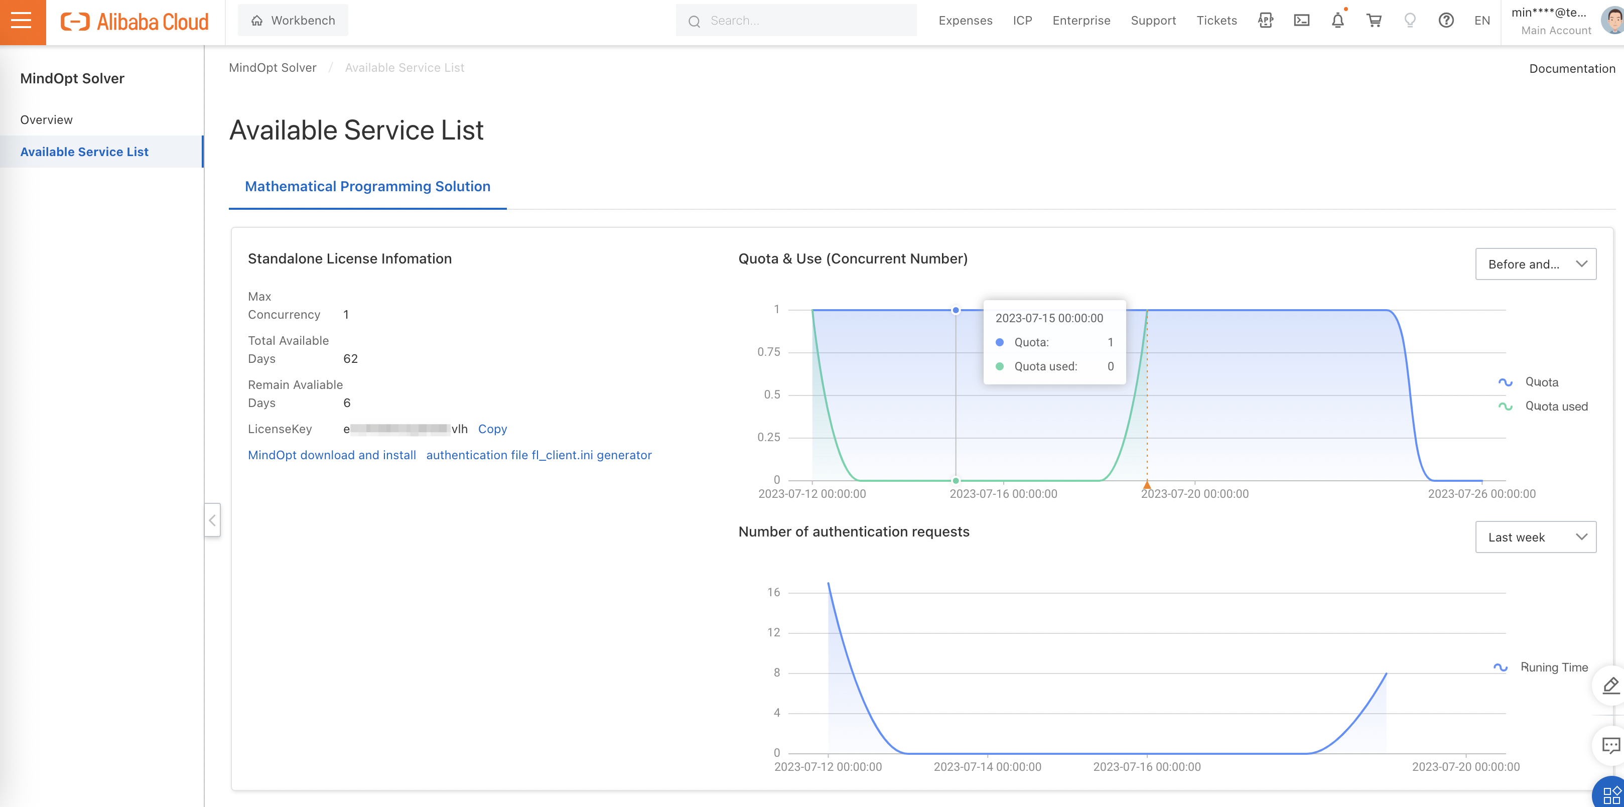Go to Overview in sidebar
Screen dimensions: 1624x807
(x=46, y=120)
